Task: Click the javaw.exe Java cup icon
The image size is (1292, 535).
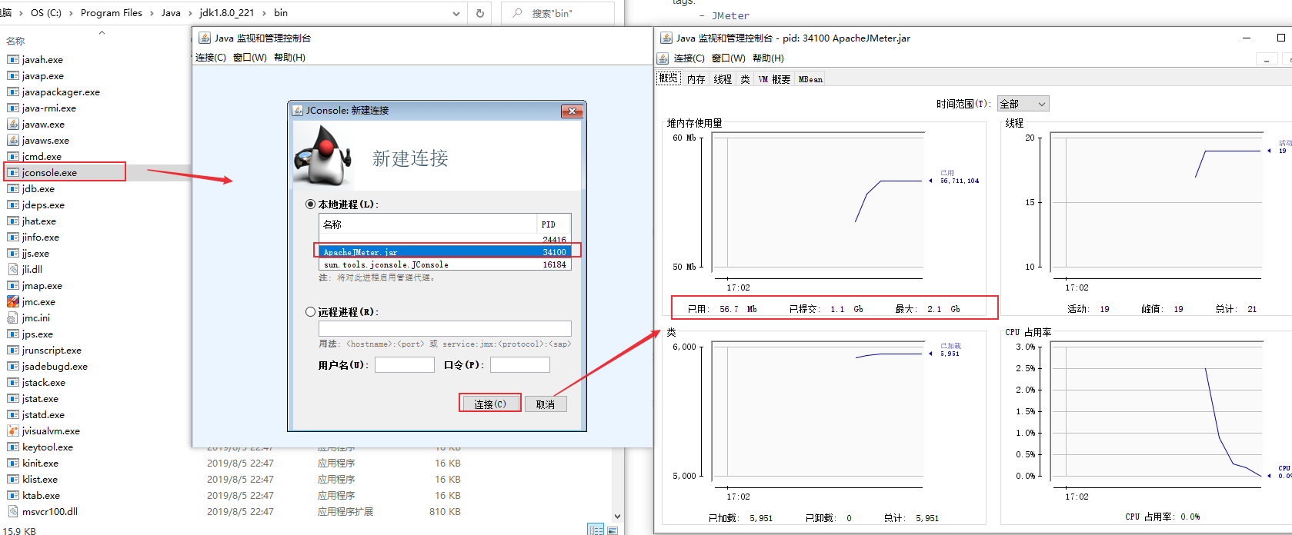Action: pos(13,124)
